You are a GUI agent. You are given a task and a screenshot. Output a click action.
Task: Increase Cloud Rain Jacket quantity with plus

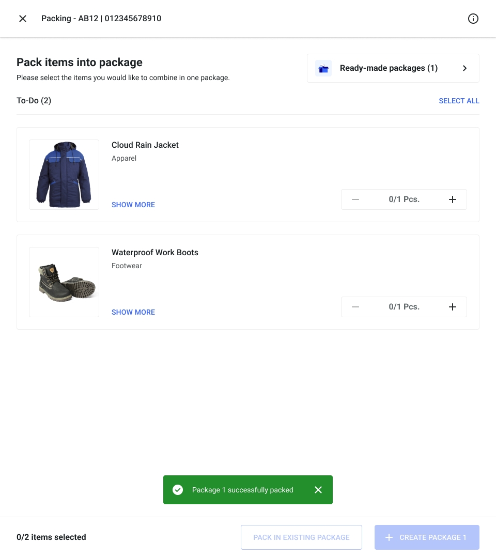pyautogui.click(x=452, y=199)
